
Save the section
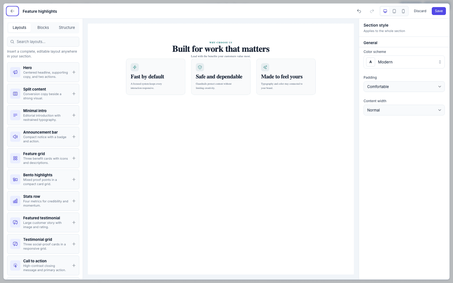tap(439, 11)
